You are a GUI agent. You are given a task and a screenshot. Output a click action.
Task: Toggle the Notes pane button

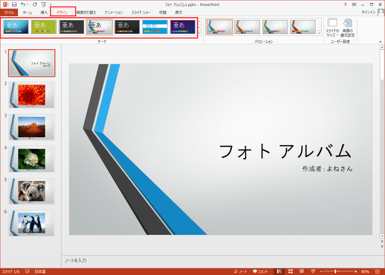239,271
